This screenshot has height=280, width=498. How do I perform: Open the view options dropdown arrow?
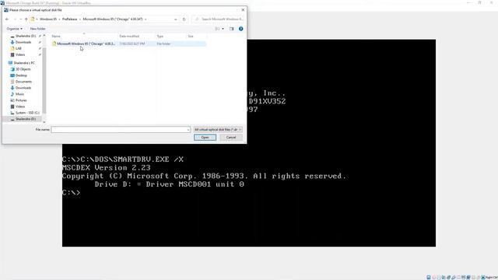coord(223,29)
